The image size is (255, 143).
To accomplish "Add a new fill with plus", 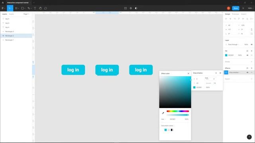I will [x=251, y=51].
